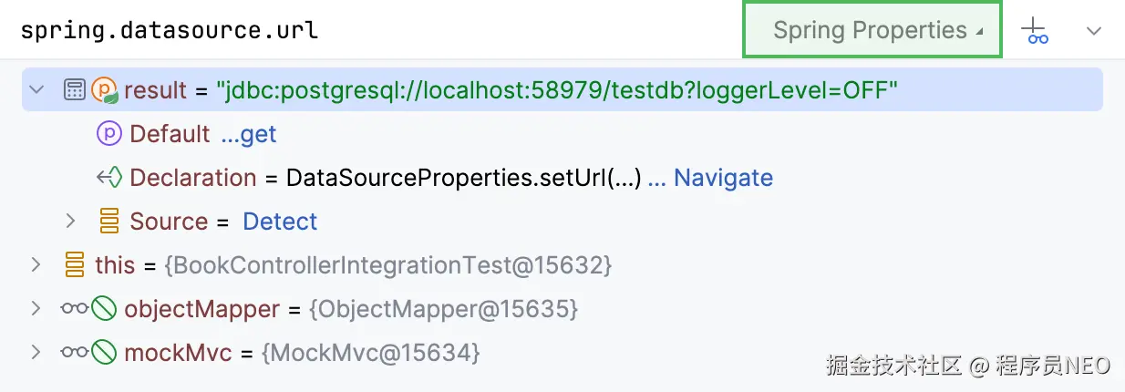
Task: Open the Spring Properties evaluator dropdown
Action: (x=873, y=30)
